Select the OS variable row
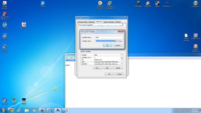The height and width of the screenshot is (113, 201). coord(100,60)
